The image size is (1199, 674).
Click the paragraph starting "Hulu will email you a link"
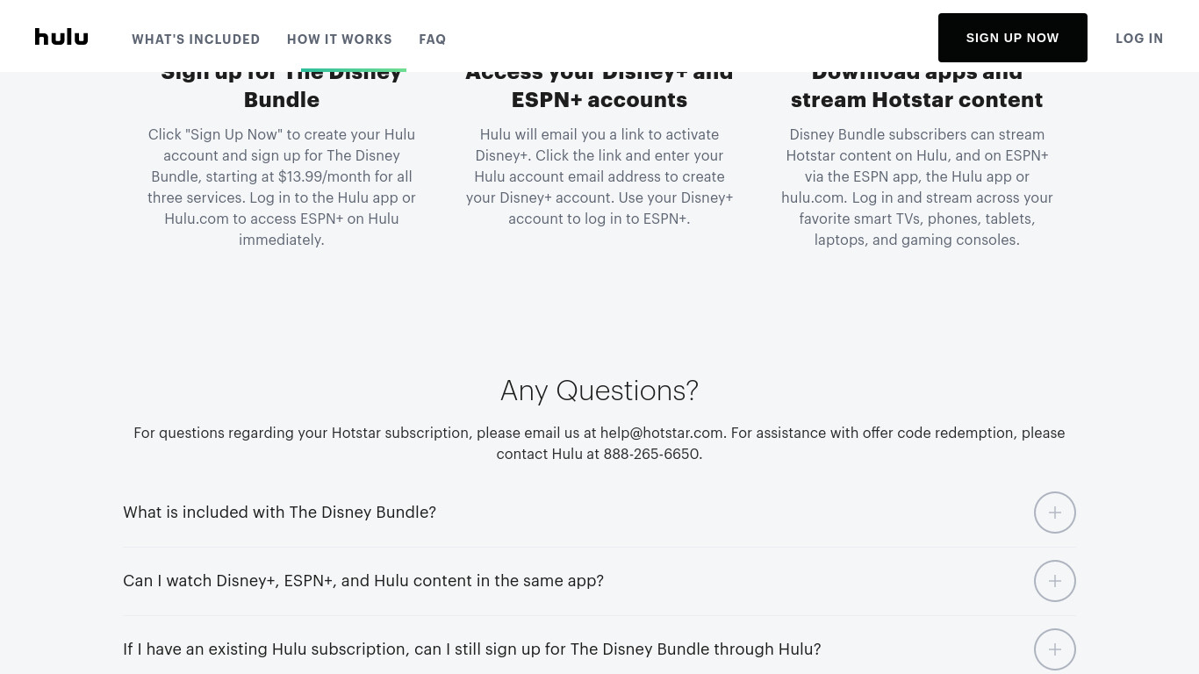point(599,176)
